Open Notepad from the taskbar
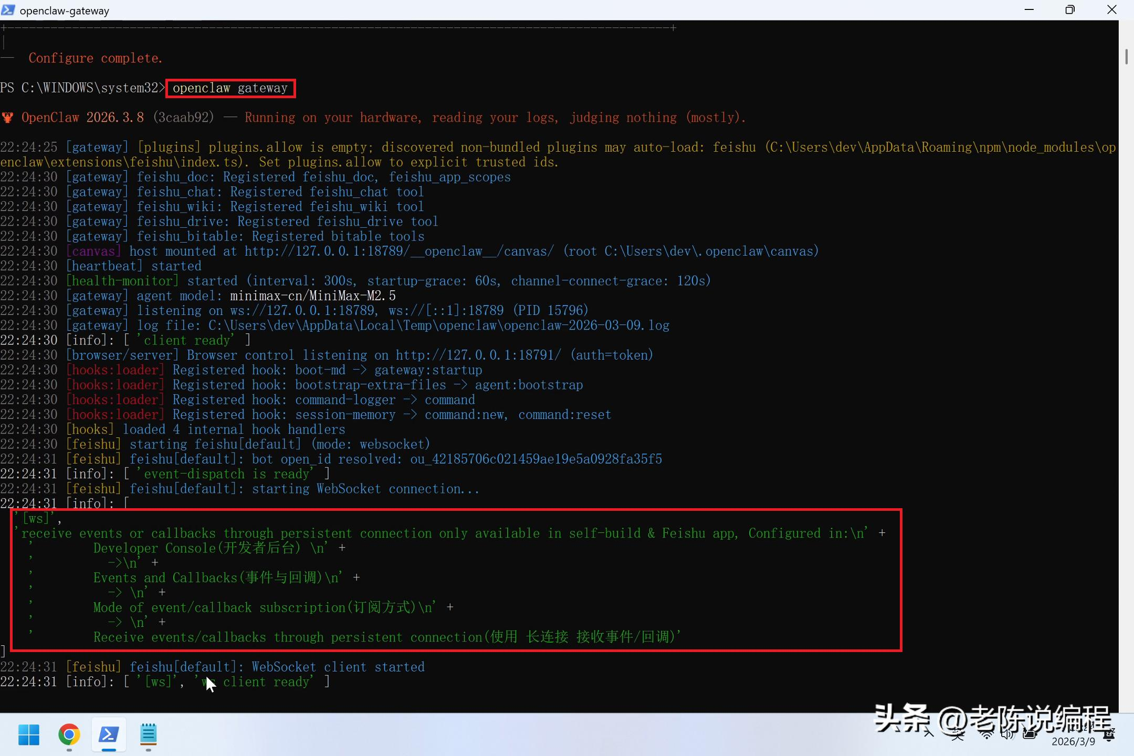This screenshot has width=1134, height=756. tap(149, 734)
